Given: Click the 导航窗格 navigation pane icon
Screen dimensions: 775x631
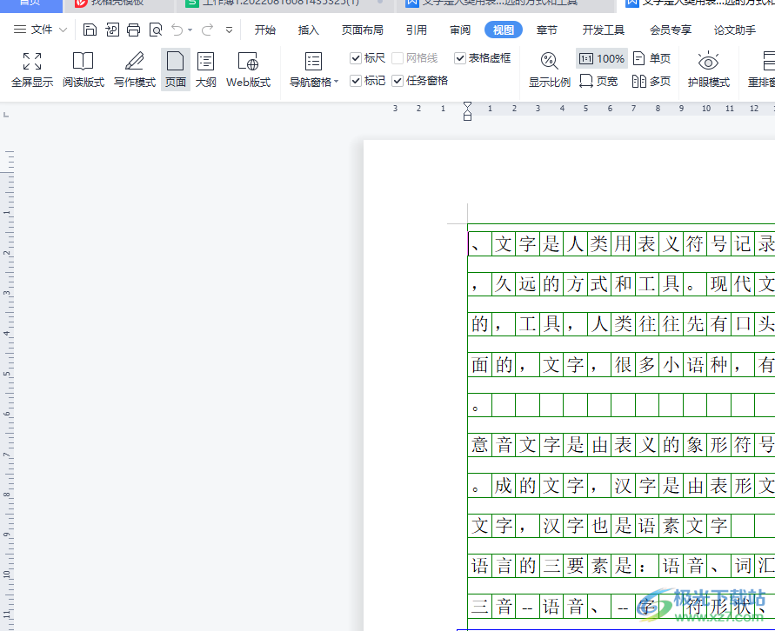Looking at the screenshot, I should point(313,63).
